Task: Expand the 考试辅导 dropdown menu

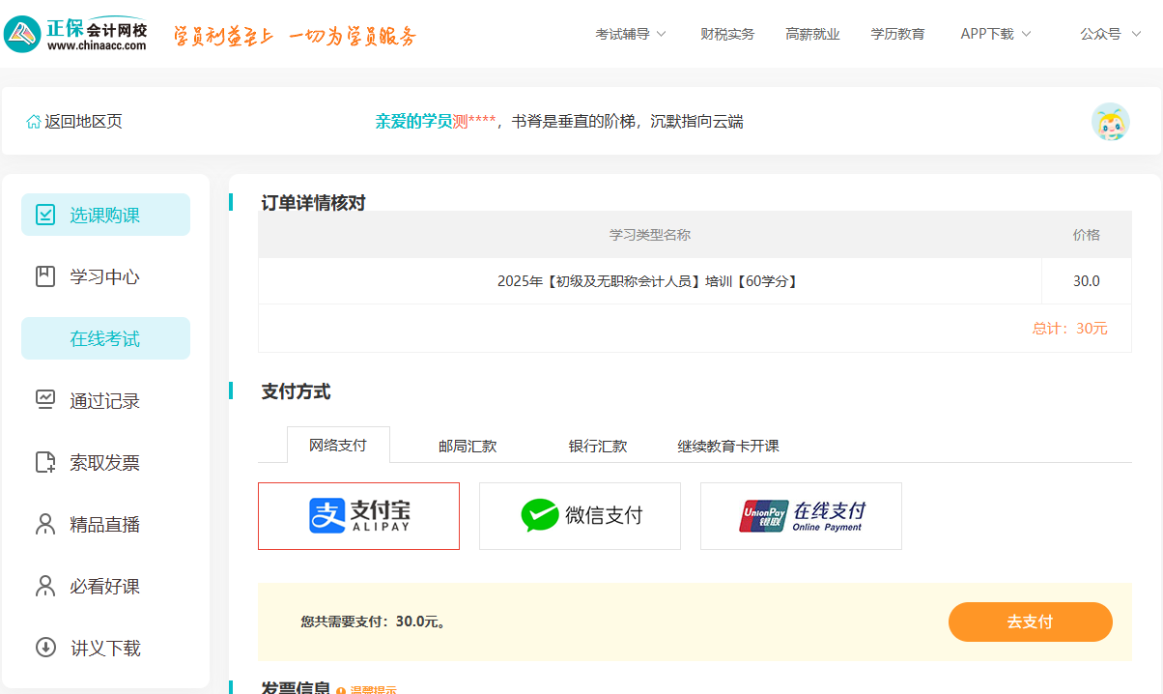Action: click(x=631, y=34)
